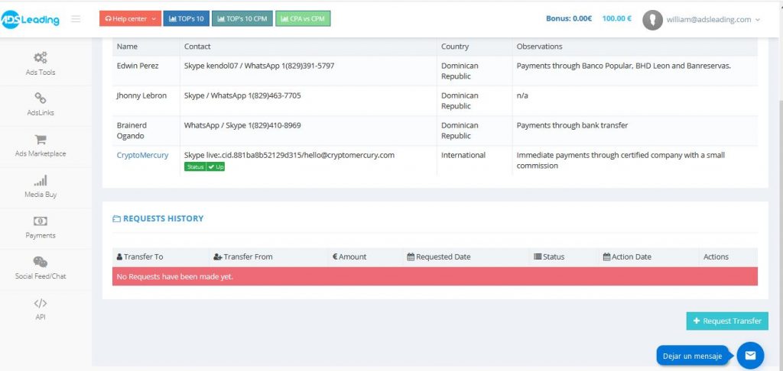Image resolution: width=783 pixels, height=371 pixels.
Task: Click the 100.00 € balance
Action: [617, 18]
